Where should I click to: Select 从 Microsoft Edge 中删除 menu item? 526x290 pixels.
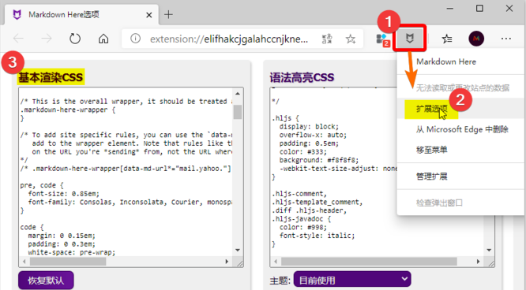click(462, 129)
